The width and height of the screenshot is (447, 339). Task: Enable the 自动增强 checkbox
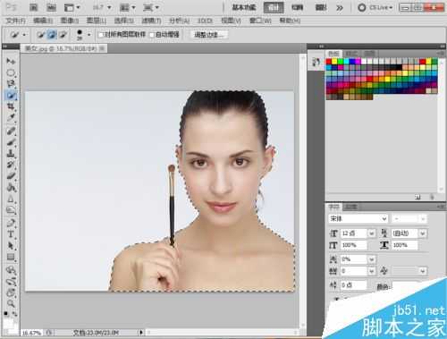[x=152, y=35]
